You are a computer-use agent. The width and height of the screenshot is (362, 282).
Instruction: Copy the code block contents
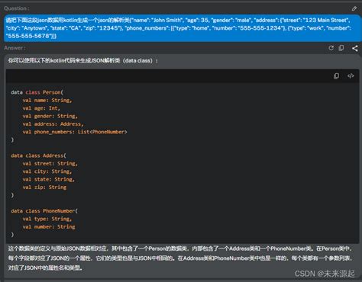(336, 76)
